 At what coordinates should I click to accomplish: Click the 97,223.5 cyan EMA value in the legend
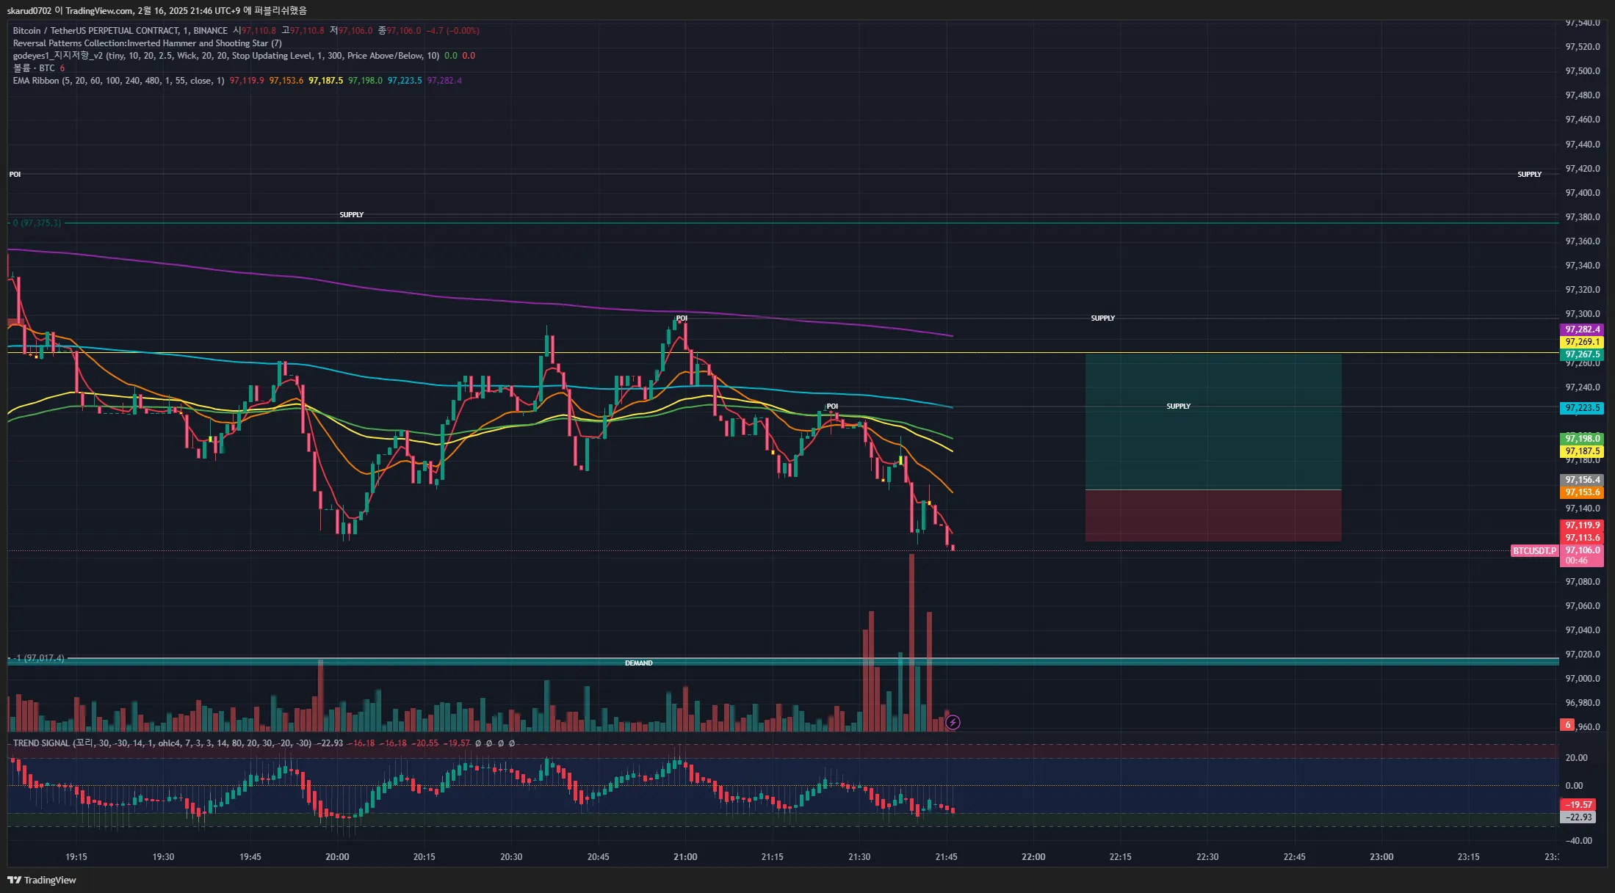point(405,81)
